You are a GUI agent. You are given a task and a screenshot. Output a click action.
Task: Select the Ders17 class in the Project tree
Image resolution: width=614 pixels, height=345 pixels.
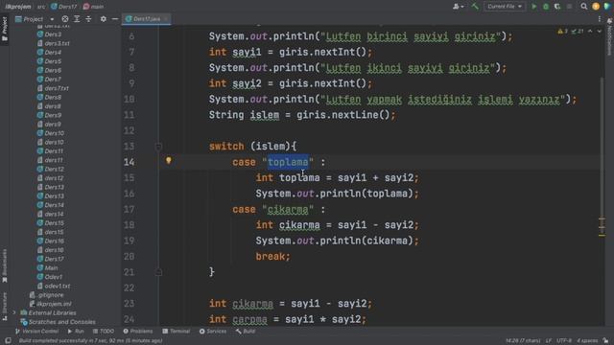pyautogui.click(x=50, y=259)
